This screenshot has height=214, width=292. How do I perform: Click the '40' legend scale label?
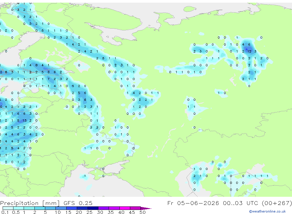[x=121, y=212]
